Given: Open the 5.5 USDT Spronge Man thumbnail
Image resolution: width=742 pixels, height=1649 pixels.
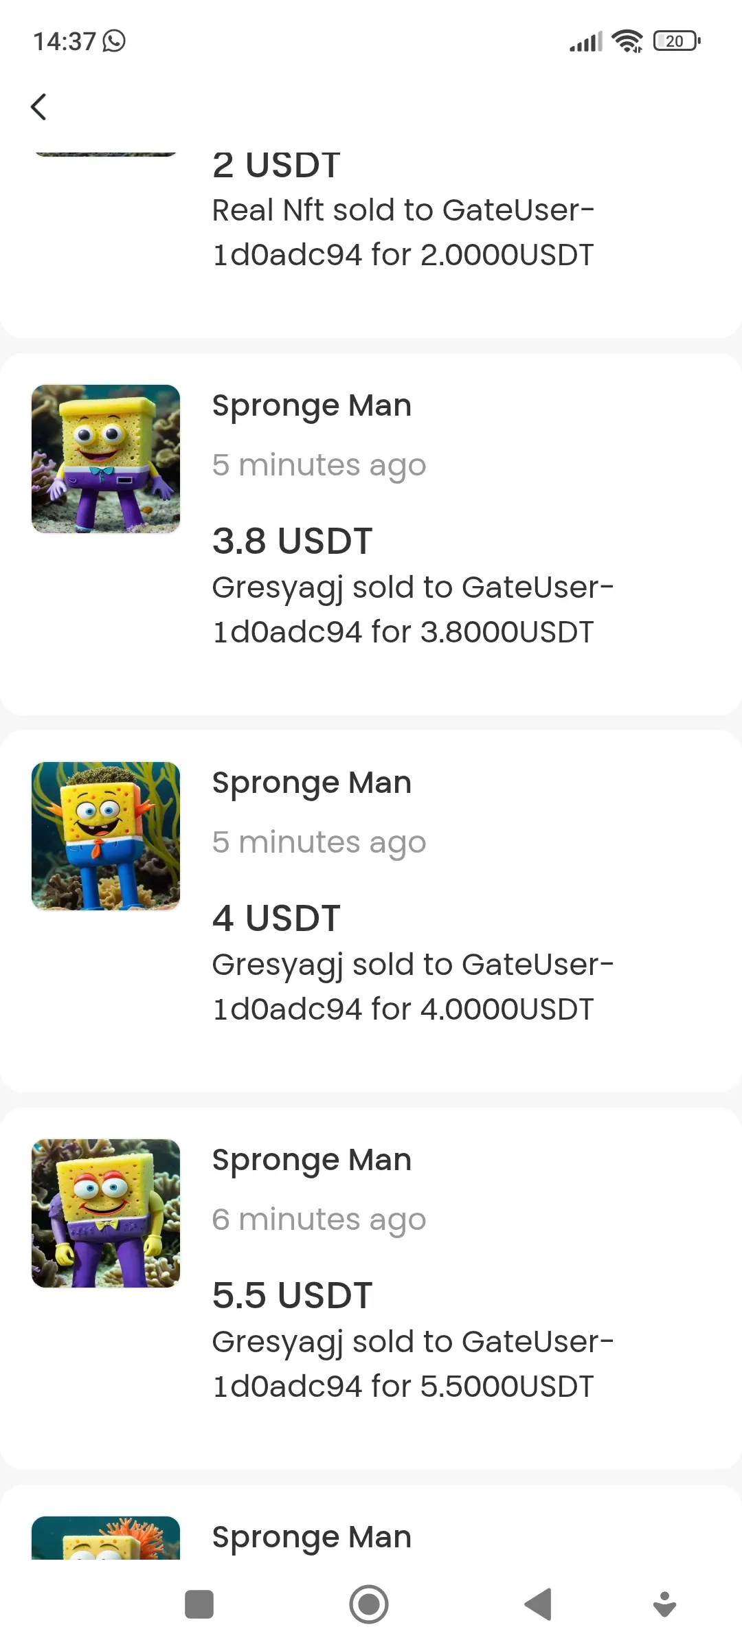Looking at the screenshot, I should click(106, 1213).
